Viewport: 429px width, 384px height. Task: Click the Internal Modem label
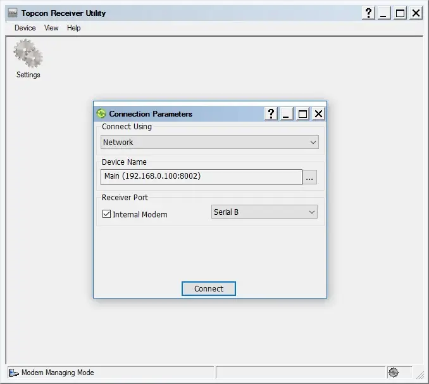point(140,214)
